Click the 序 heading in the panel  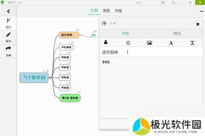104,23
